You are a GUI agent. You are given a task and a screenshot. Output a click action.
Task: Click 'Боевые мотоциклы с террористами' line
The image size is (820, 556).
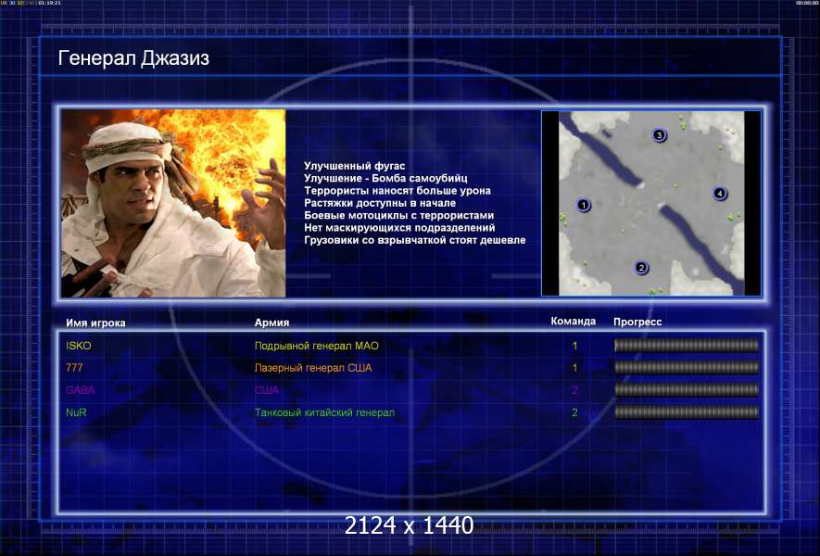coord(399,216)
